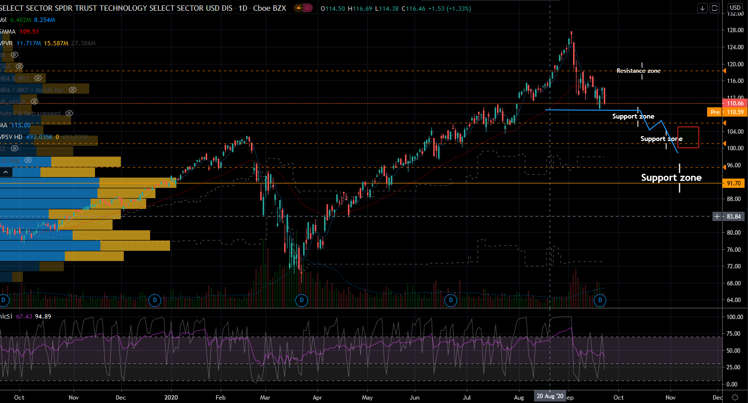Click the white 91.70 price line label
The height and width of the screenshot is (403, 748).
tap(734, 183)
